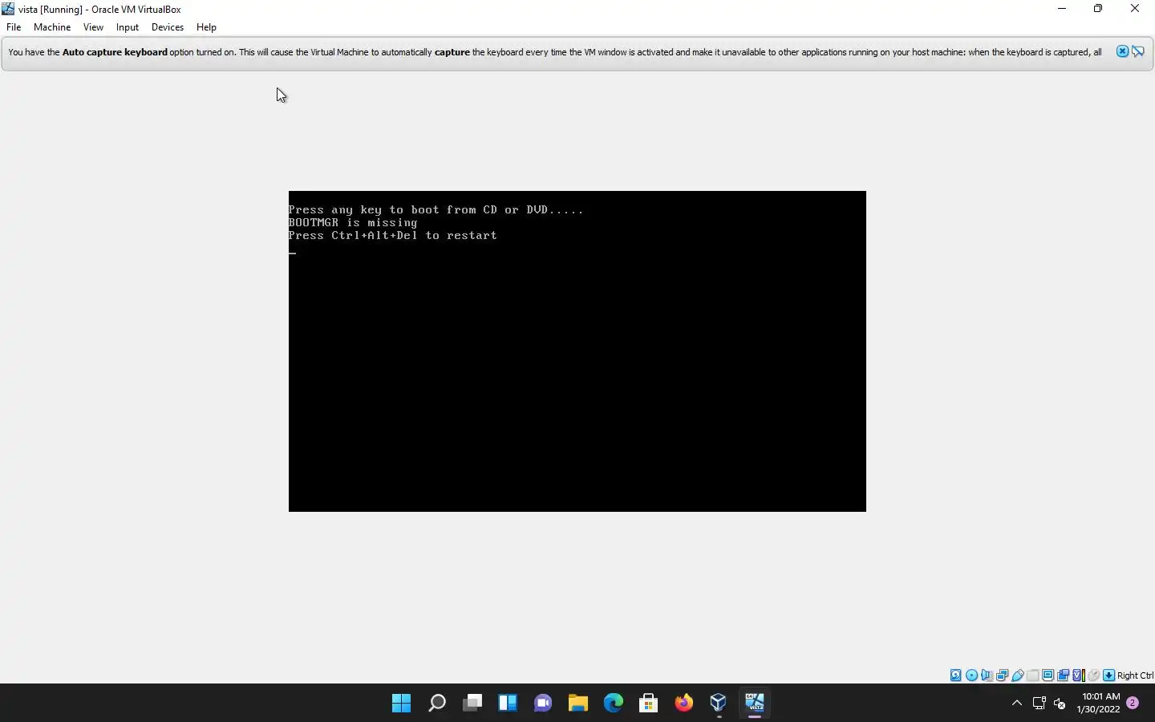Close the vista VM window
The height and width of the screenshot is (722, 1155).
click(x=1135, y=9)
